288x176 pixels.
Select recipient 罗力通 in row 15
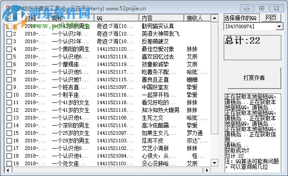pos(195,133)
